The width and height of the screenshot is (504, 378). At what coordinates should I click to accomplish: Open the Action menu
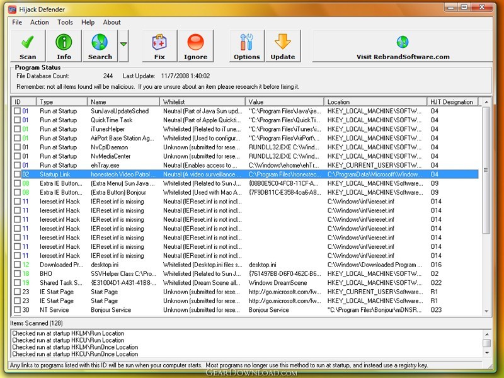(x=40, y=22)
